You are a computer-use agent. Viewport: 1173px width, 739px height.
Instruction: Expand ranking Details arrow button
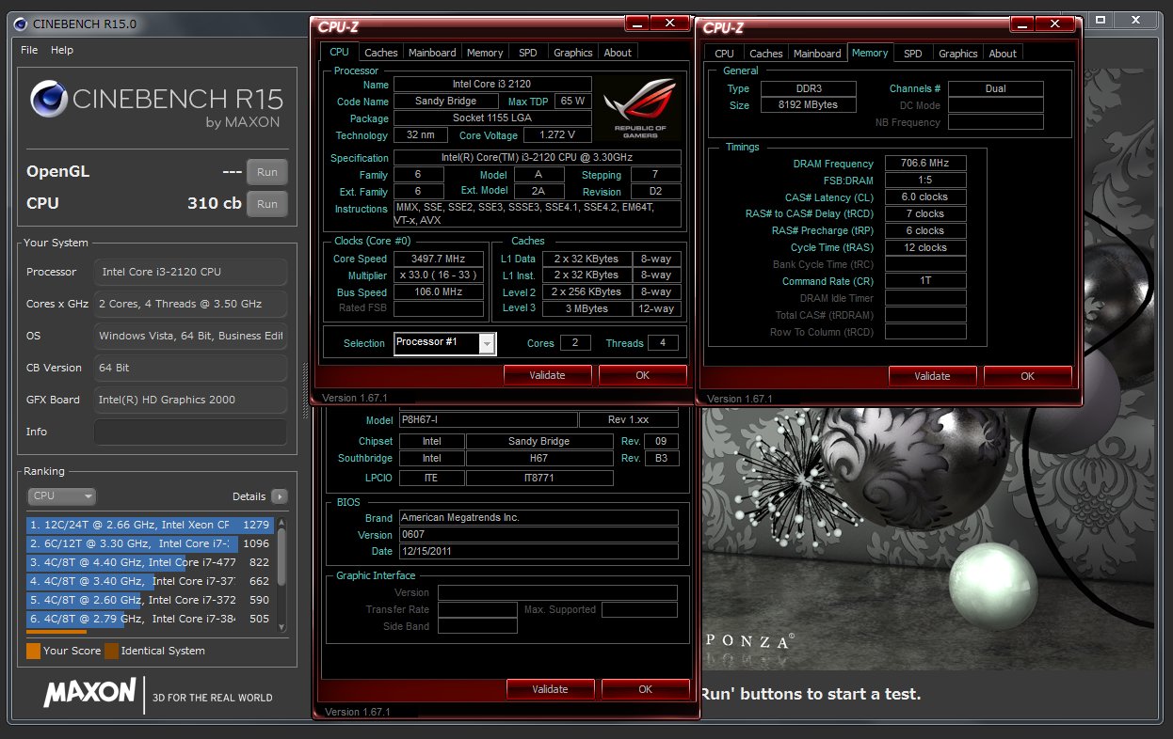(280, 496)
